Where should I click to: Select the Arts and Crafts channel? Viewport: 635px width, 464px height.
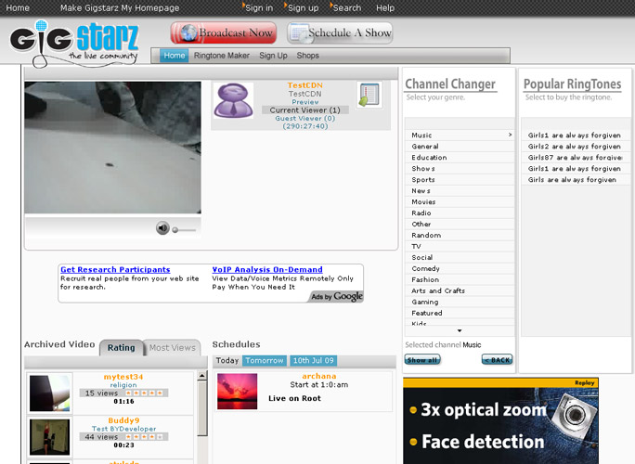[460, 290]
